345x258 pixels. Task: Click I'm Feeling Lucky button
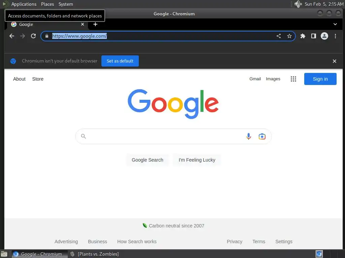point(197,160)
